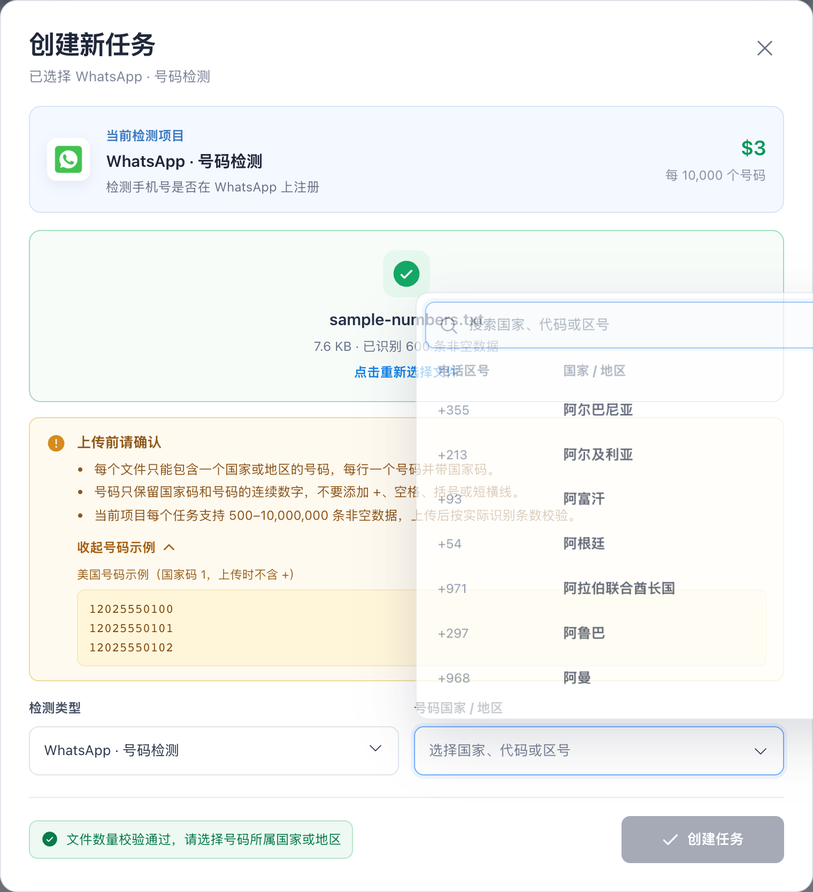
Task: Select 阿根廷 +54 from the country list
Action: tap(615, 544)
